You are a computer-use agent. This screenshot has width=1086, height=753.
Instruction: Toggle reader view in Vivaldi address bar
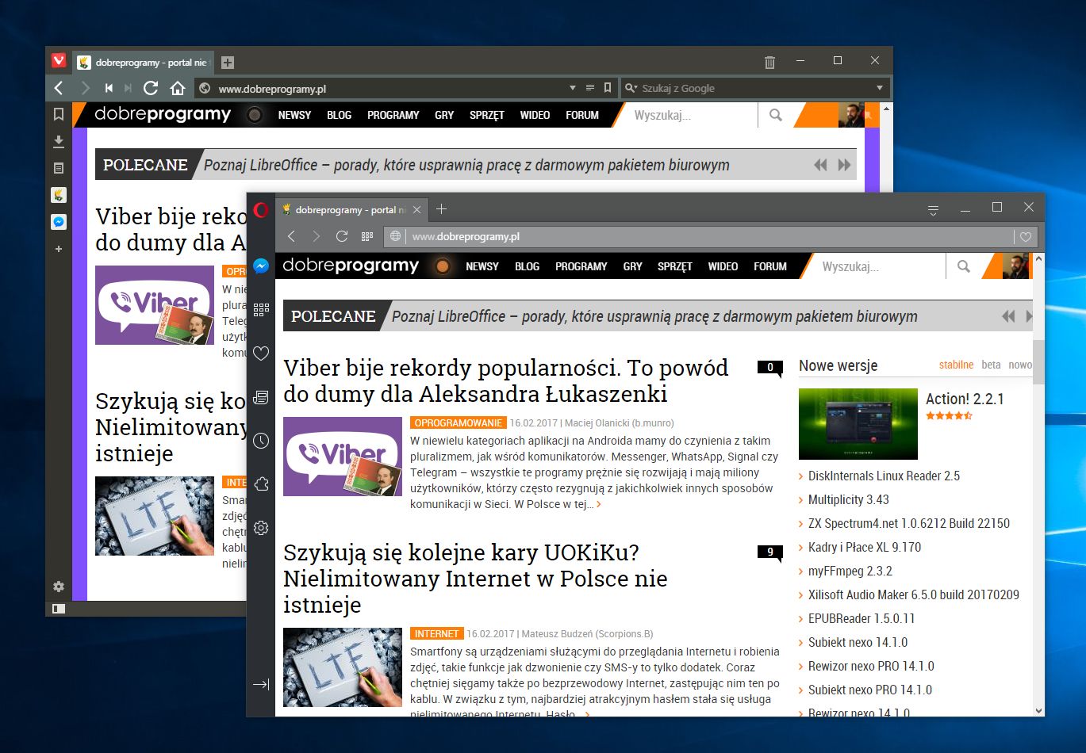pyautogui.click(x=589, y=88)
